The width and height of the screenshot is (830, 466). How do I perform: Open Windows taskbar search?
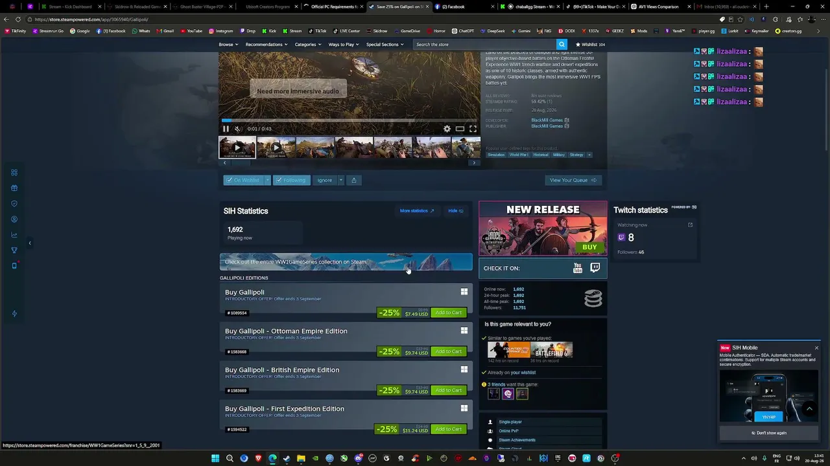[230, 458]
